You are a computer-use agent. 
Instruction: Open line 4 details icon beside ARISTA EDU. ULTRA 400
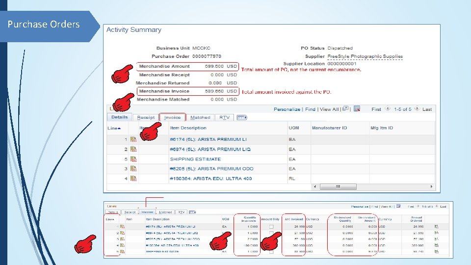tap(133, 179)
